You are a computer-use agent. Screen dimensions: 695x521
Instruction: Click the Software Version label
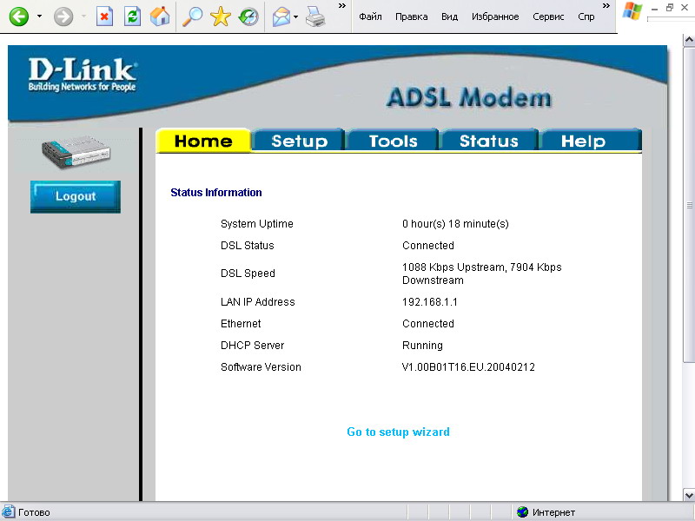(x=261, y=367)
